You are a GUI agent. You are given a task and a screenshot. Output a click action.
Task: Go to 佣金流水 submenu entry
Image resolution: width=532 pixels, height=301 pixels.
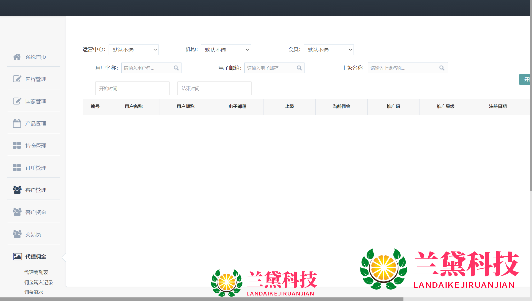pyautogui.click(x=34, y=292)
